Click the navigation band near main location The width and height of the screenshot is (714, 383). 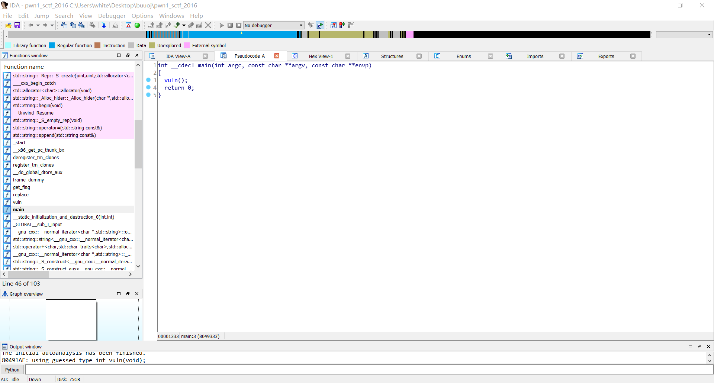(241, 35)
